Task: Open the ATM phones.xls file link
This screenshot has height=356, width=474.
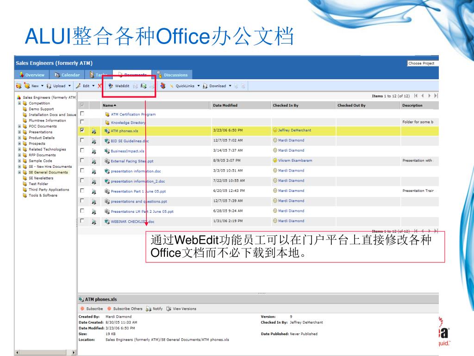Action: [x=124, y=131]
